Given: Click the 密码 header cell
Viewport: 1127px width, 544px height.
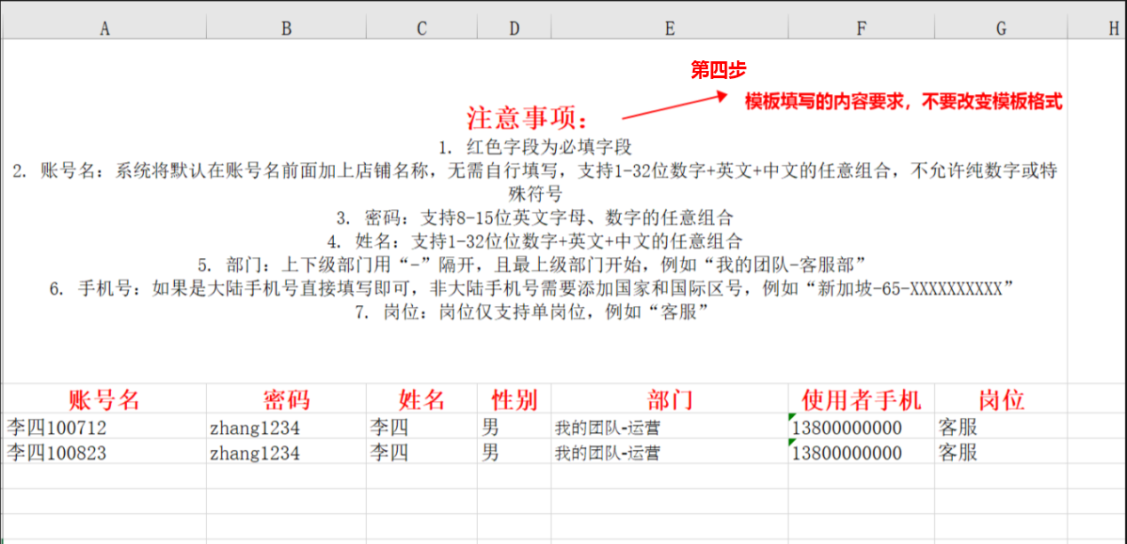Looking at the screenshot, I should click(x=286, y=399).
